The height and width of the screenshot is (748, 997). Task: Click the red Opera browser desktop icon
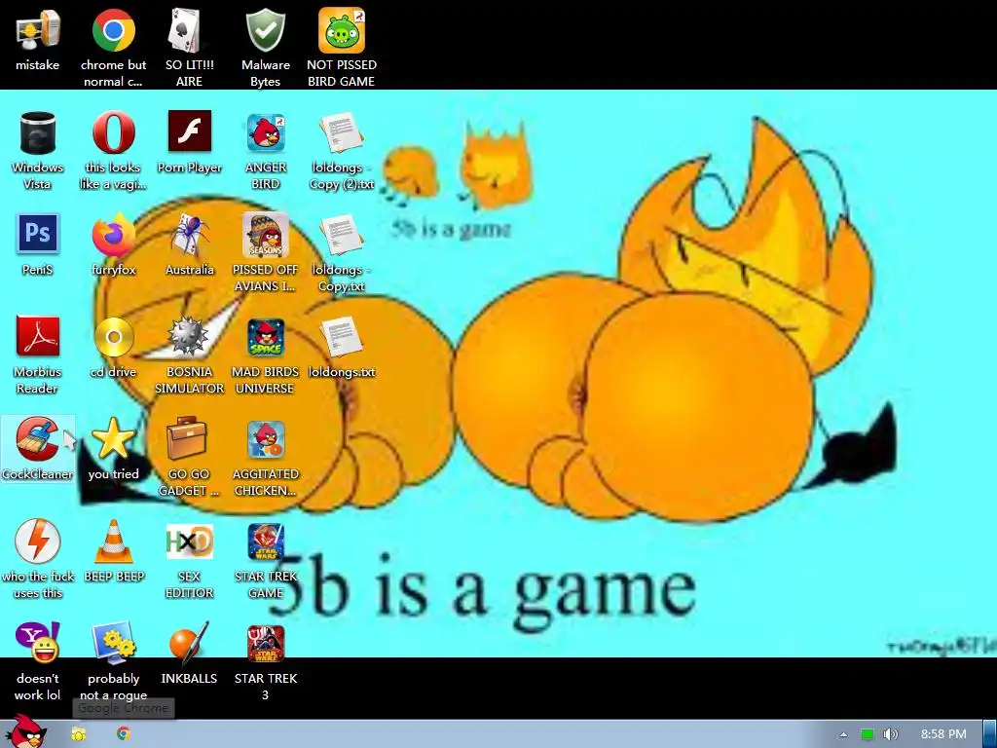[113, 132]
